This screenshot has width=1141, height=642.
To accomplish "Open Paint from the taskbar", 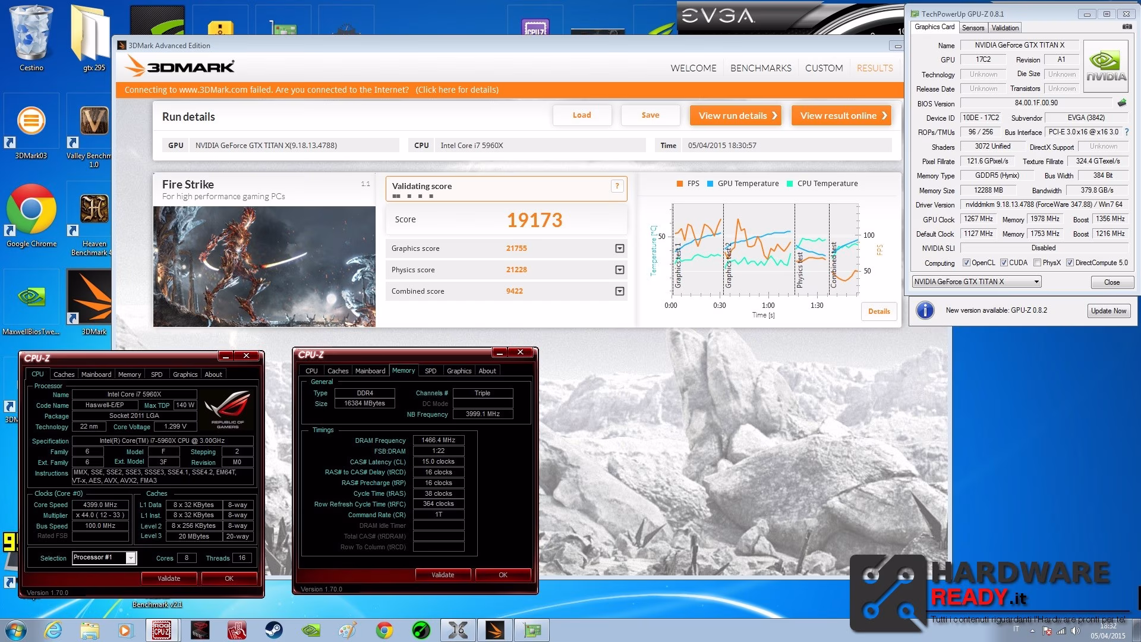I will click(x=348, y=630).
